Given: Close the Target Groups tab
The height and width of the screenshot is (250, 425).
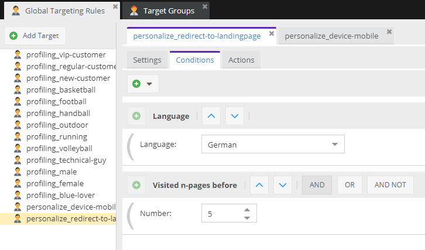Looking at the screenshot, I should coord(205,6).
